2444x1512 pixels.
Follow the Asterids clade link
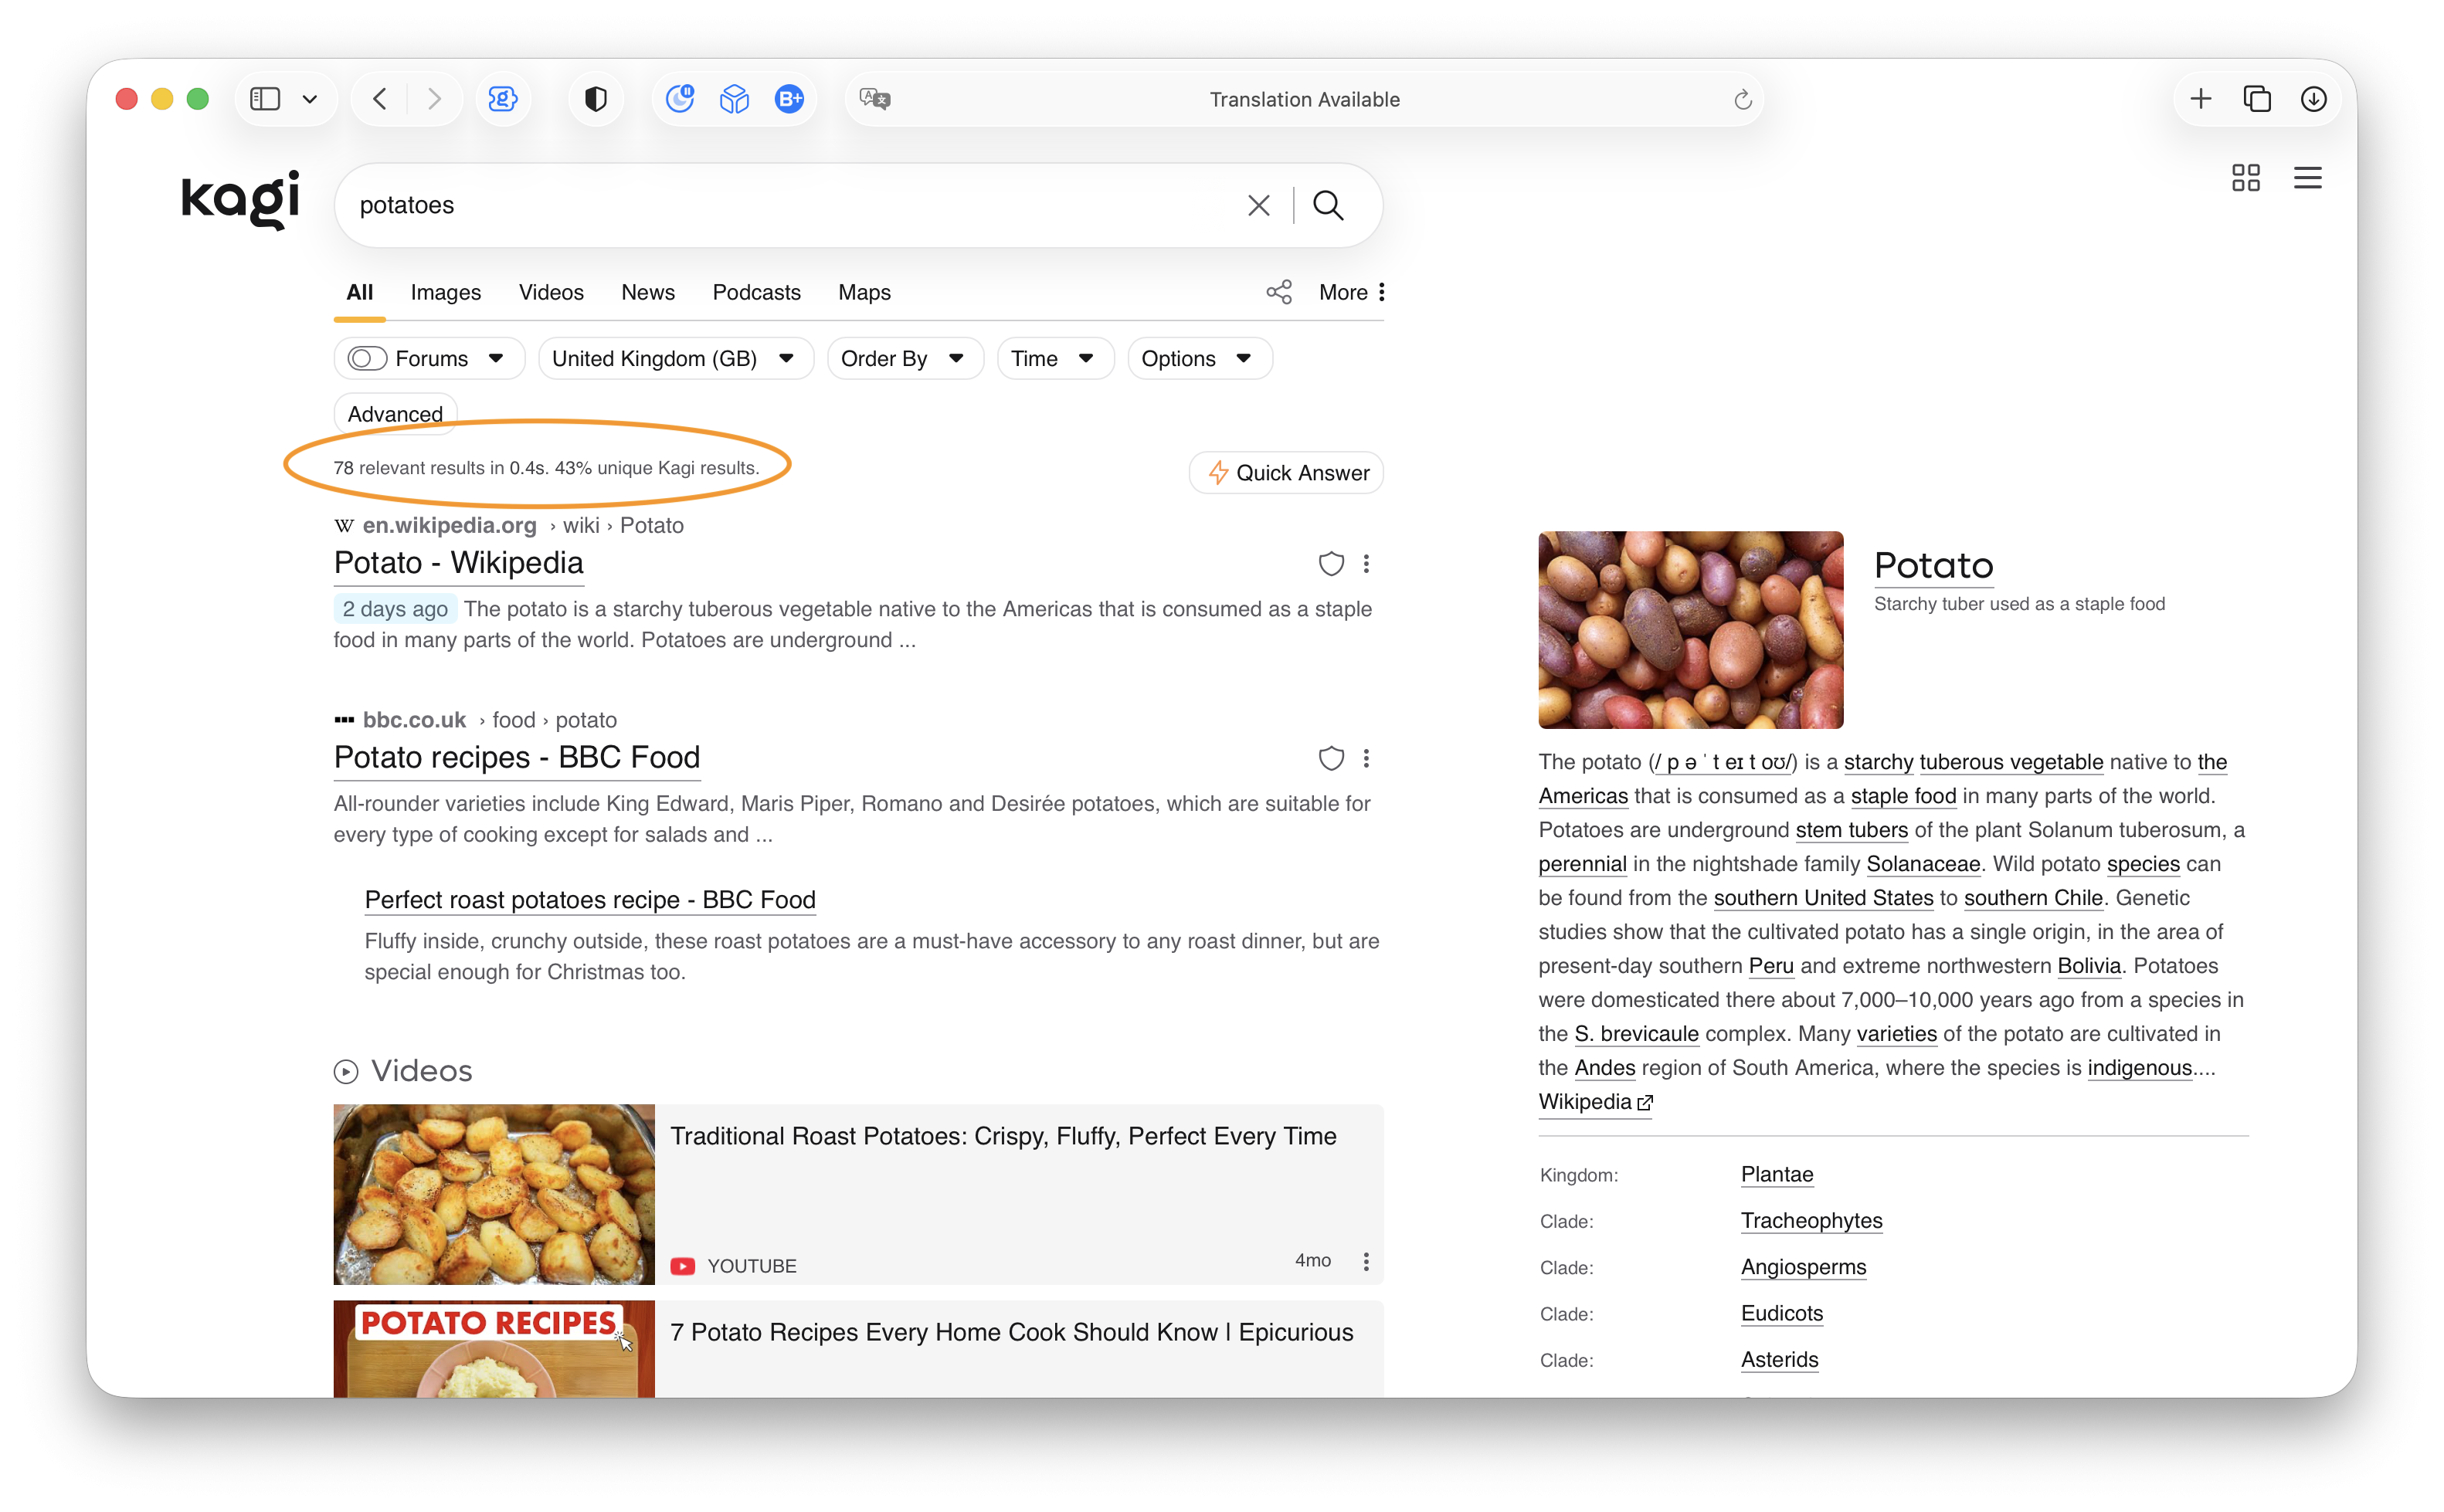pos(1780,1360)
